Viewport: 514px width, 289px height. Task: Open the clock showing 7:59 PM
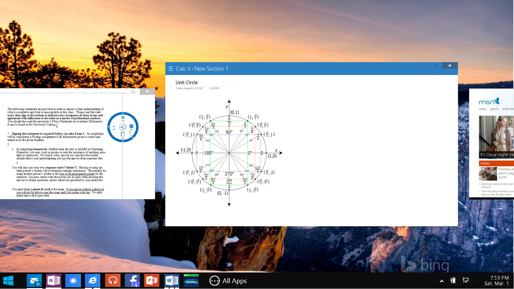pyautogui.click(x=497, y=281)
